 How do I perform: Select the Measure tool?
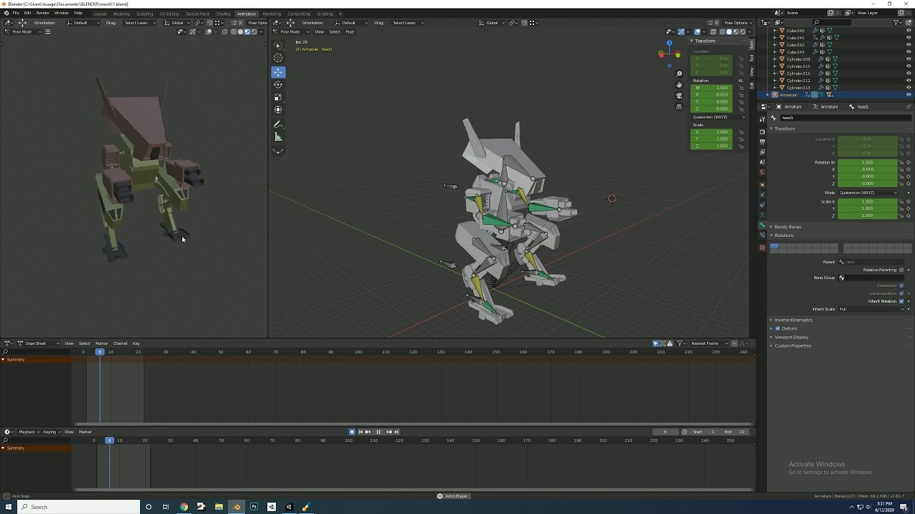(278, 136)
